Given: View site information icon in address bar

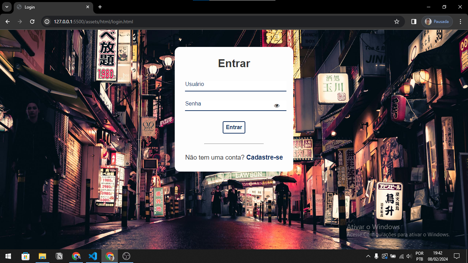Looking at the screenshot, I should (48, 22).
